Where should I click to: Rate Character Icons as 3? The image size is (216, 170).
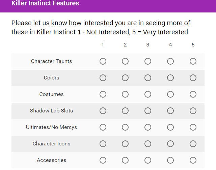pos(148,144)
